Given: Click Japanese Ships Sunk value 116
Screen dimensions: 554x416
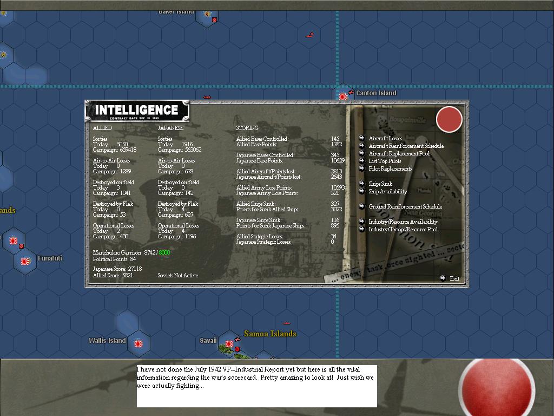Looking at the screenshot, I should click(335, 220).
